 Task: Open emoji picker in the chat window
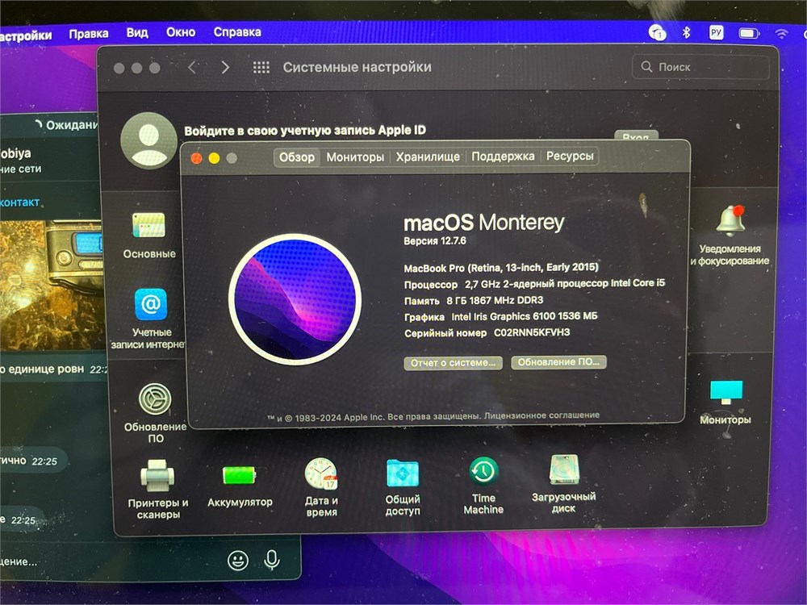[238, 561]
